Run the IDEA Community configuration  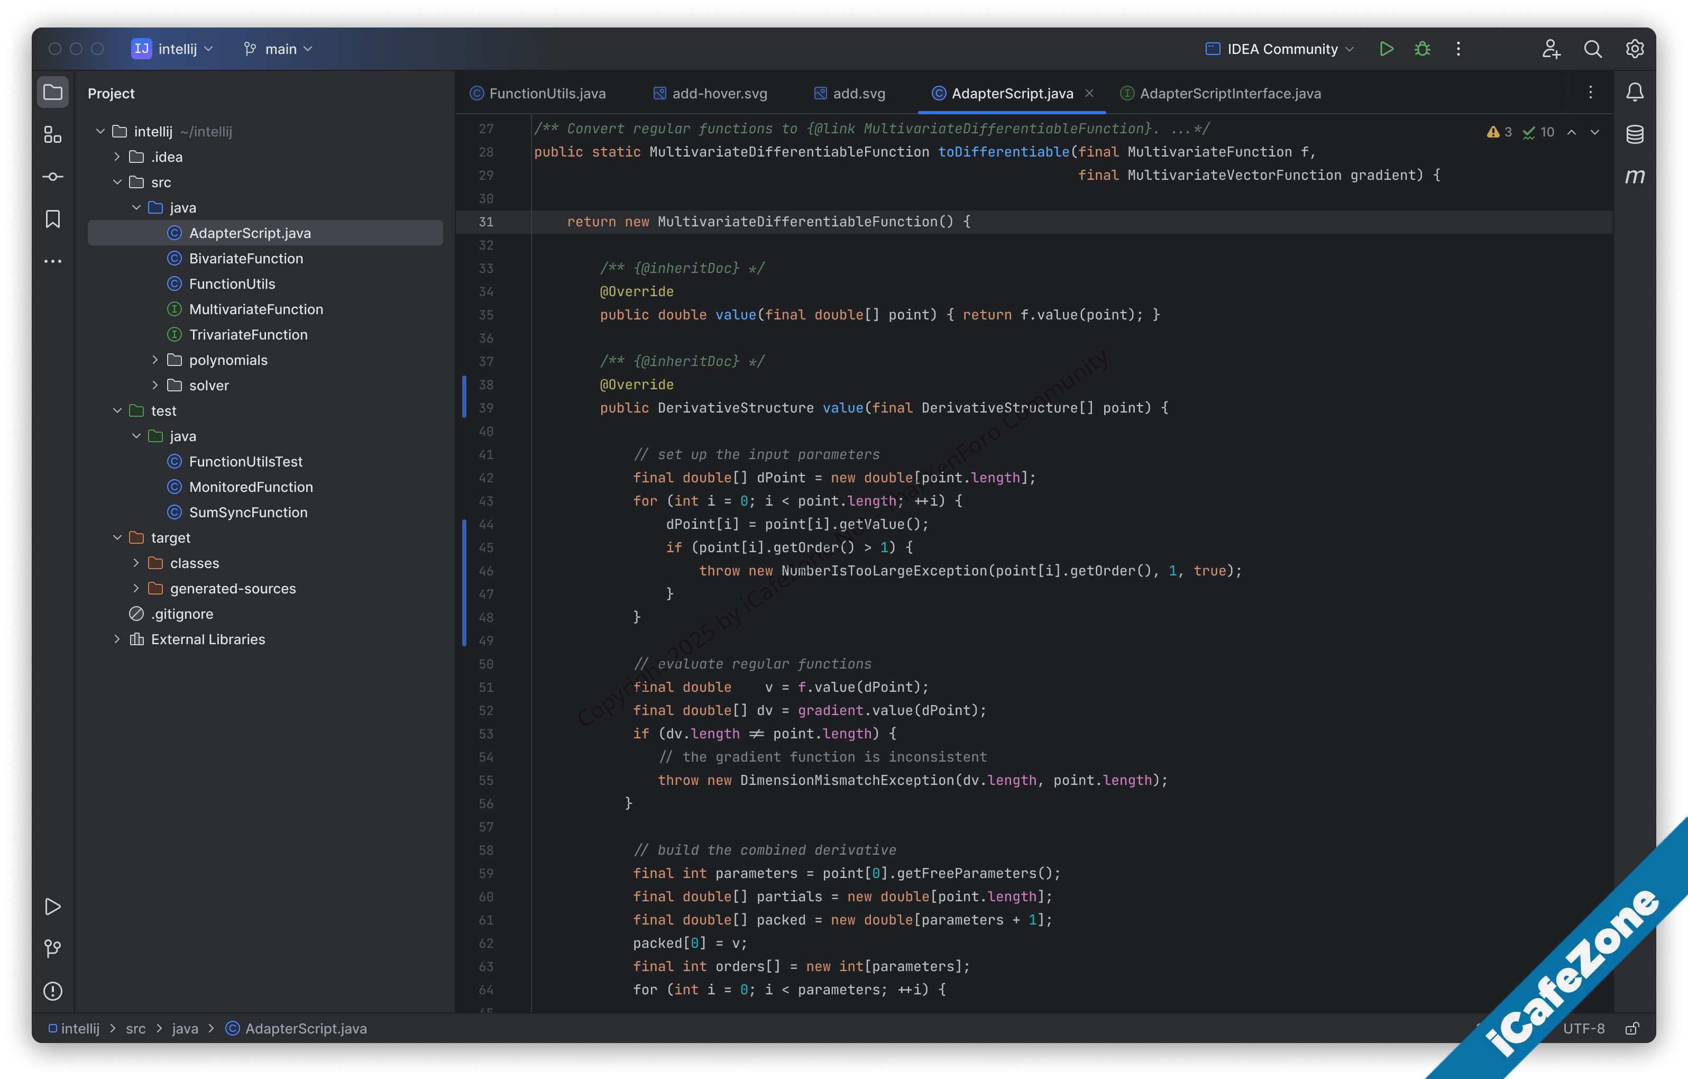tap(1386, 48)
